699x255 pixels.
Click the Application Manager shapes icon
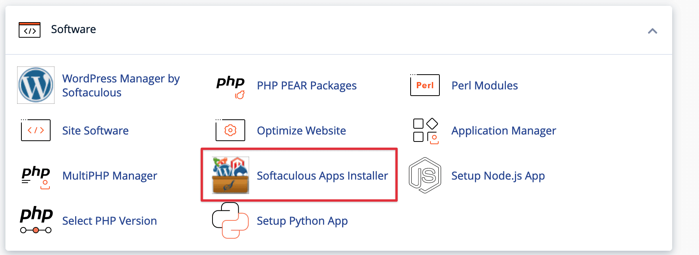click(x=425, y=131)
